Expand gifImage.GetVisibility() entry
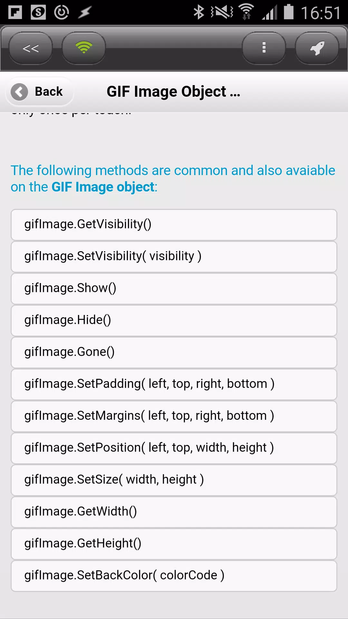 [174, 225]
